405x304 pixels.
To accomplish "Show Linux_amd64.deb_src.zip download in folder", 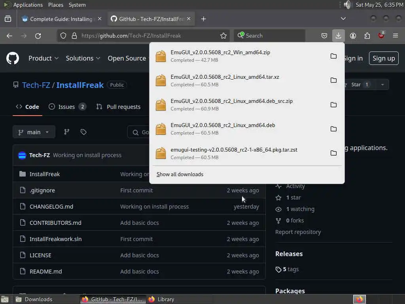I will (333, 104).
